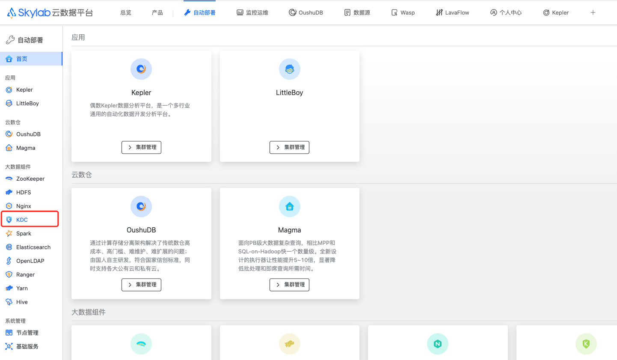617x360 pixels.
Task: Open the LavaFlow tab
Action: tap(453, 13)
